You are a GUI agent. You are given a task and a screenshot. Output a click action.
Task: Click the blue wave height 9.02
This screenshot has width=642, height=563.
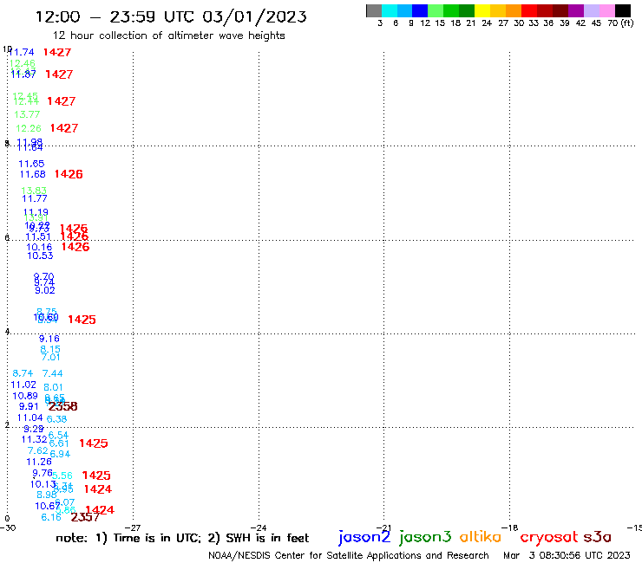coord(45,291)
